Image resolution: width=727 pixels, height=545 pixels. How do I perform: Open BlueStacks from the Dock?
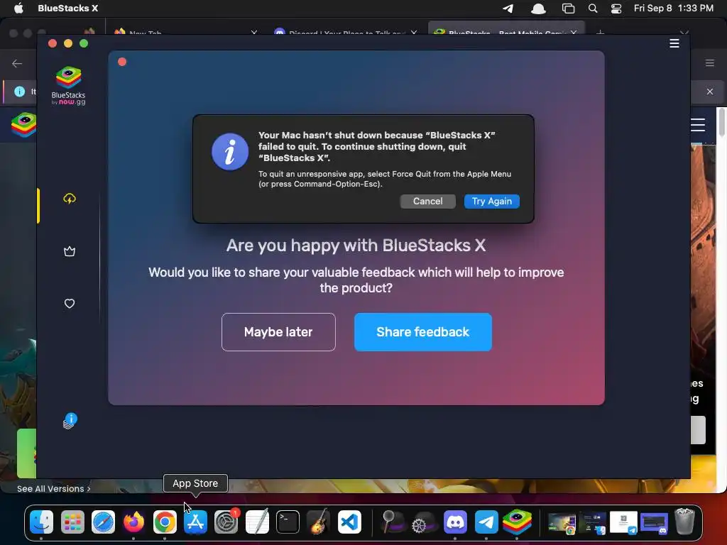(x=517, y=522)
